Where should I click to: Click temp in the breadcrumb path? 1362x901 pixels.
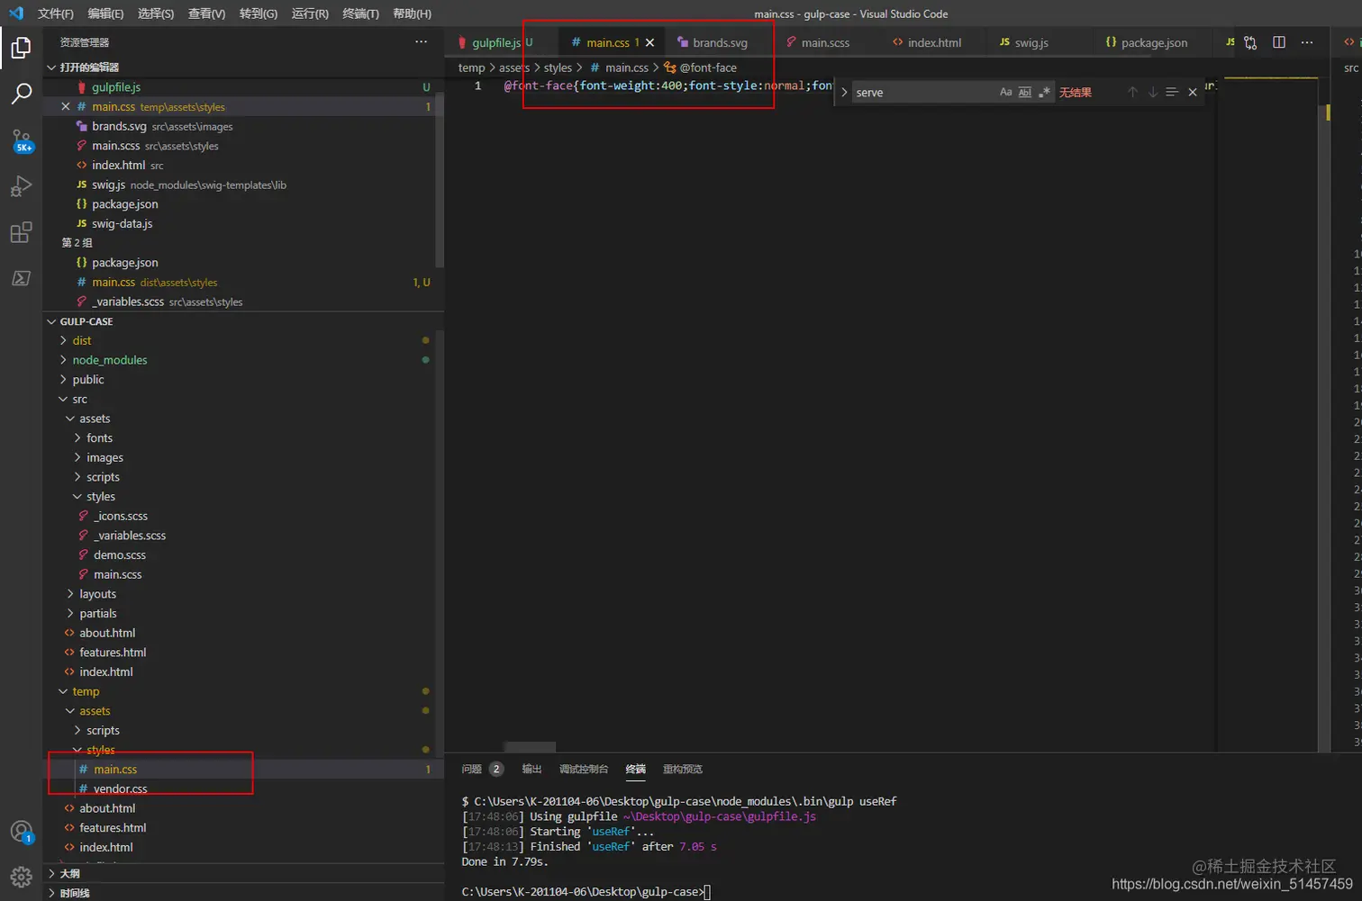pos(471,68)
